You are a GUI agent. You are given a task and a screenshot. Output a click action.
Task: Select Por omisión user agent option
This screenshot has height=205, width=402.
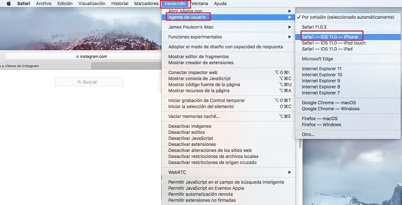[348, 17]
